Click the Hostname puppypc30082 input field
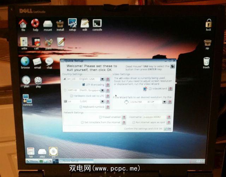226x177 pixels. click(154, 117)
